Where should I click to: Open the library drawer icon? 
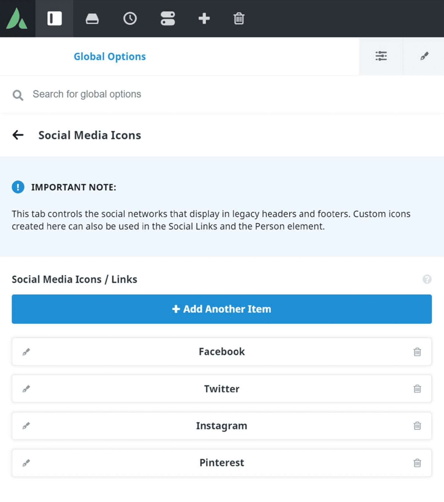(x=92, y=19)
